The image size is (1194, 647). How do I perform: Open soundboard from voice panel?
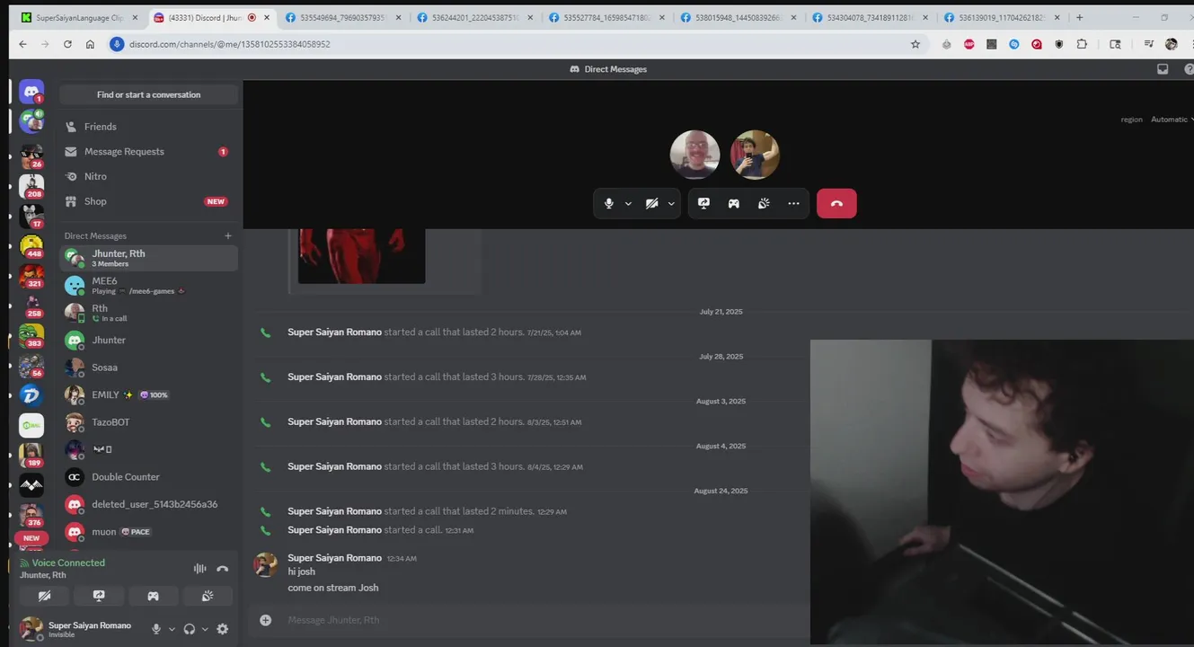pos(208,596)
